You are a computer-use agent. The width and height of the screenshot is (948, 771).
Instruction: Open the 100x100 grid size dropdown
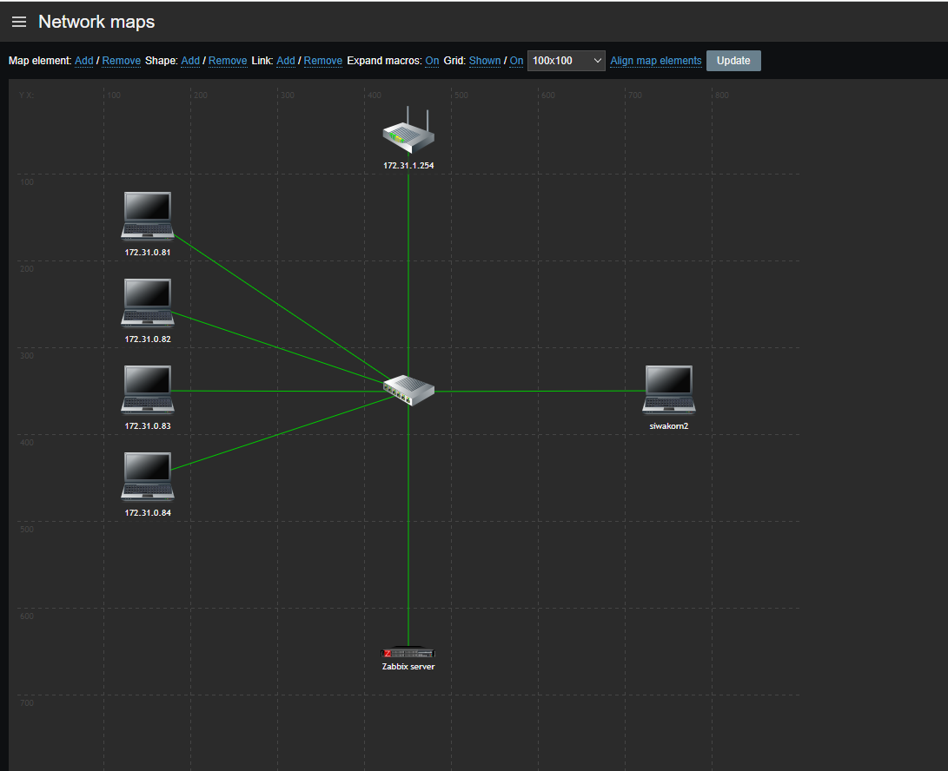[566, 61]
